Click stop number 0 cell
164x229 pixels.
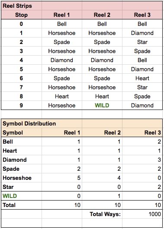click(x=21, y=24)
